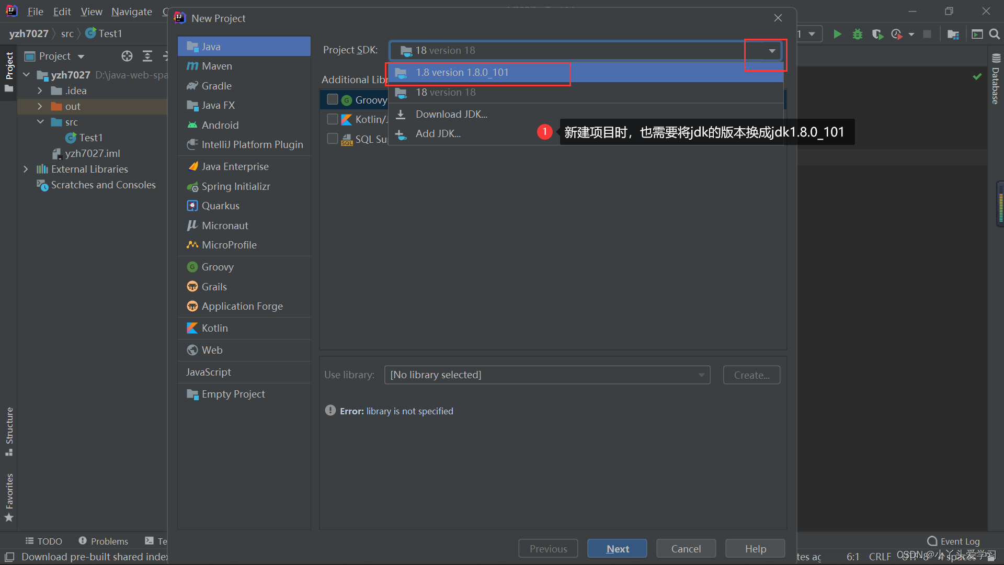
Task: Select Java FX project type
Action: point(244,105)
